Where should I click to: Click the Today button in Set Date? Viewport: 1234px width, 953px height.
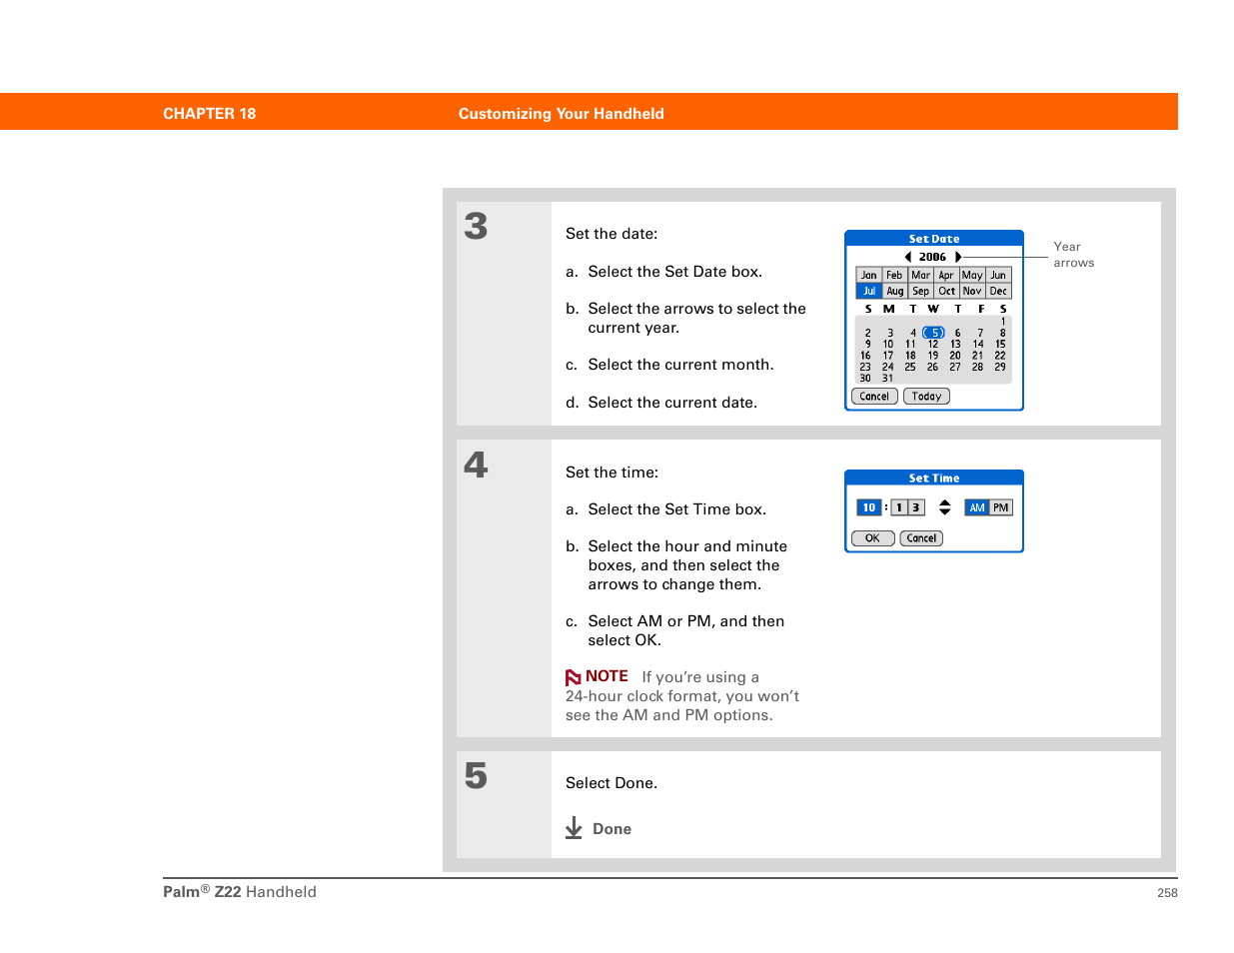coord(927,397)
